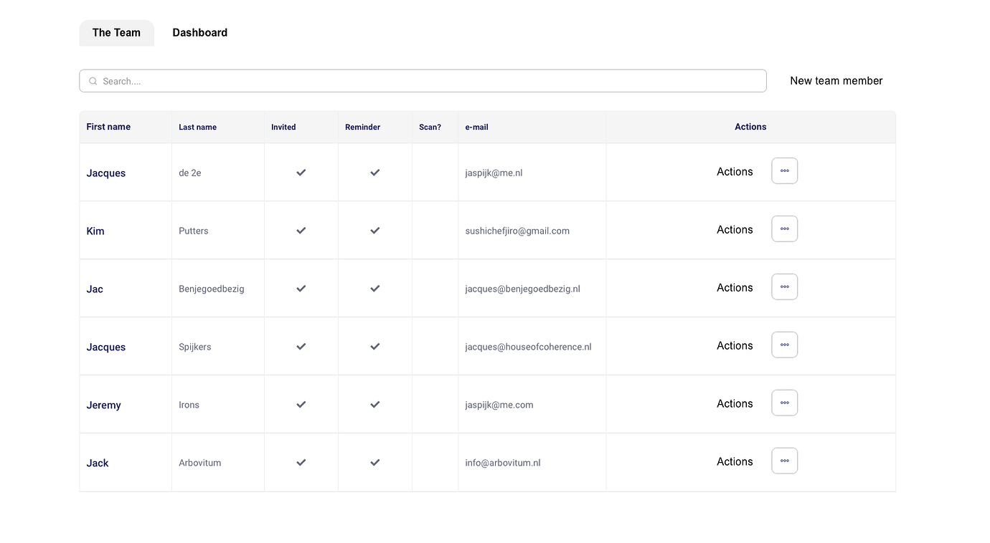
Task: Open the more options button for Kim Putters
Action: pos(784,229)
